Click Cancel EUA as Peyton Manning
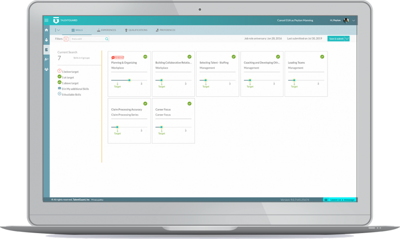Screen dimensions: 400x239 [295, 20]
